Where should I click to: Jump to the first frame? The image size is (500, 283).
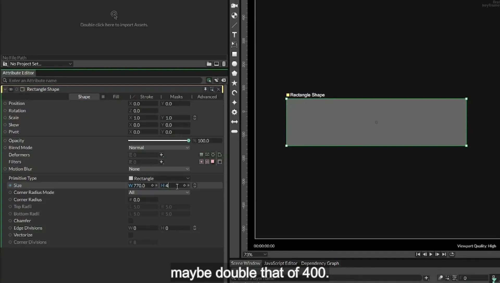[x=418, y=254]
